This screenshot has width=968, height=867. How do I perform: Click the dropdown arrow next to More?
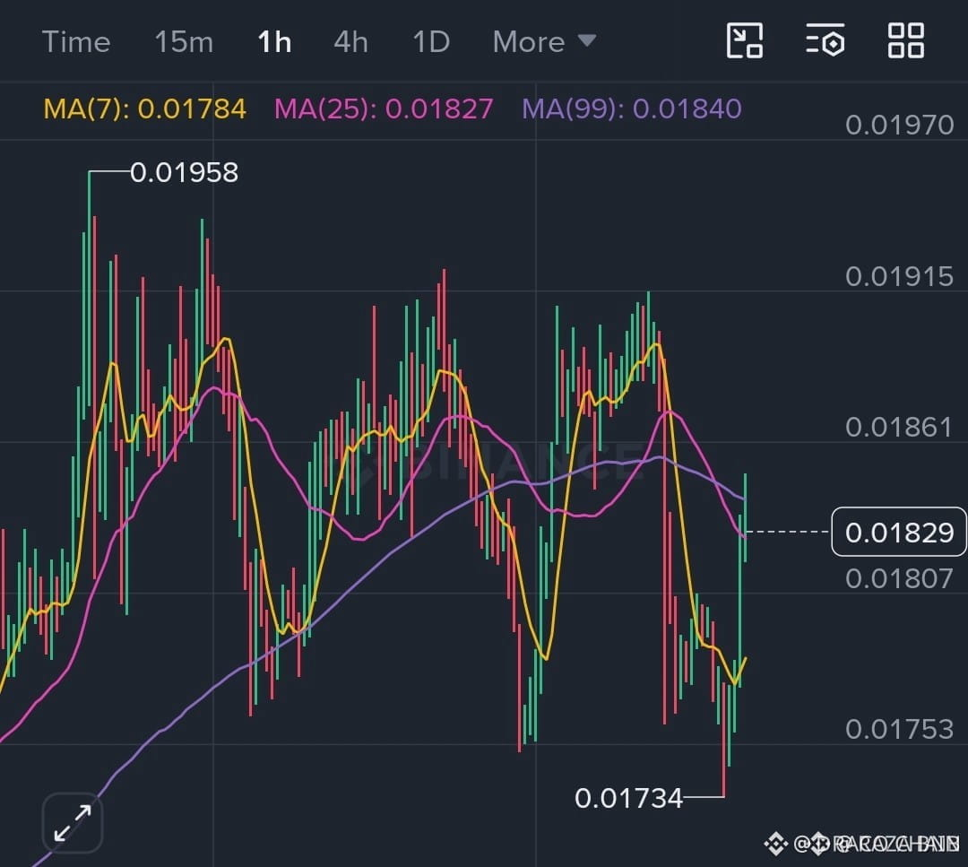587,40
